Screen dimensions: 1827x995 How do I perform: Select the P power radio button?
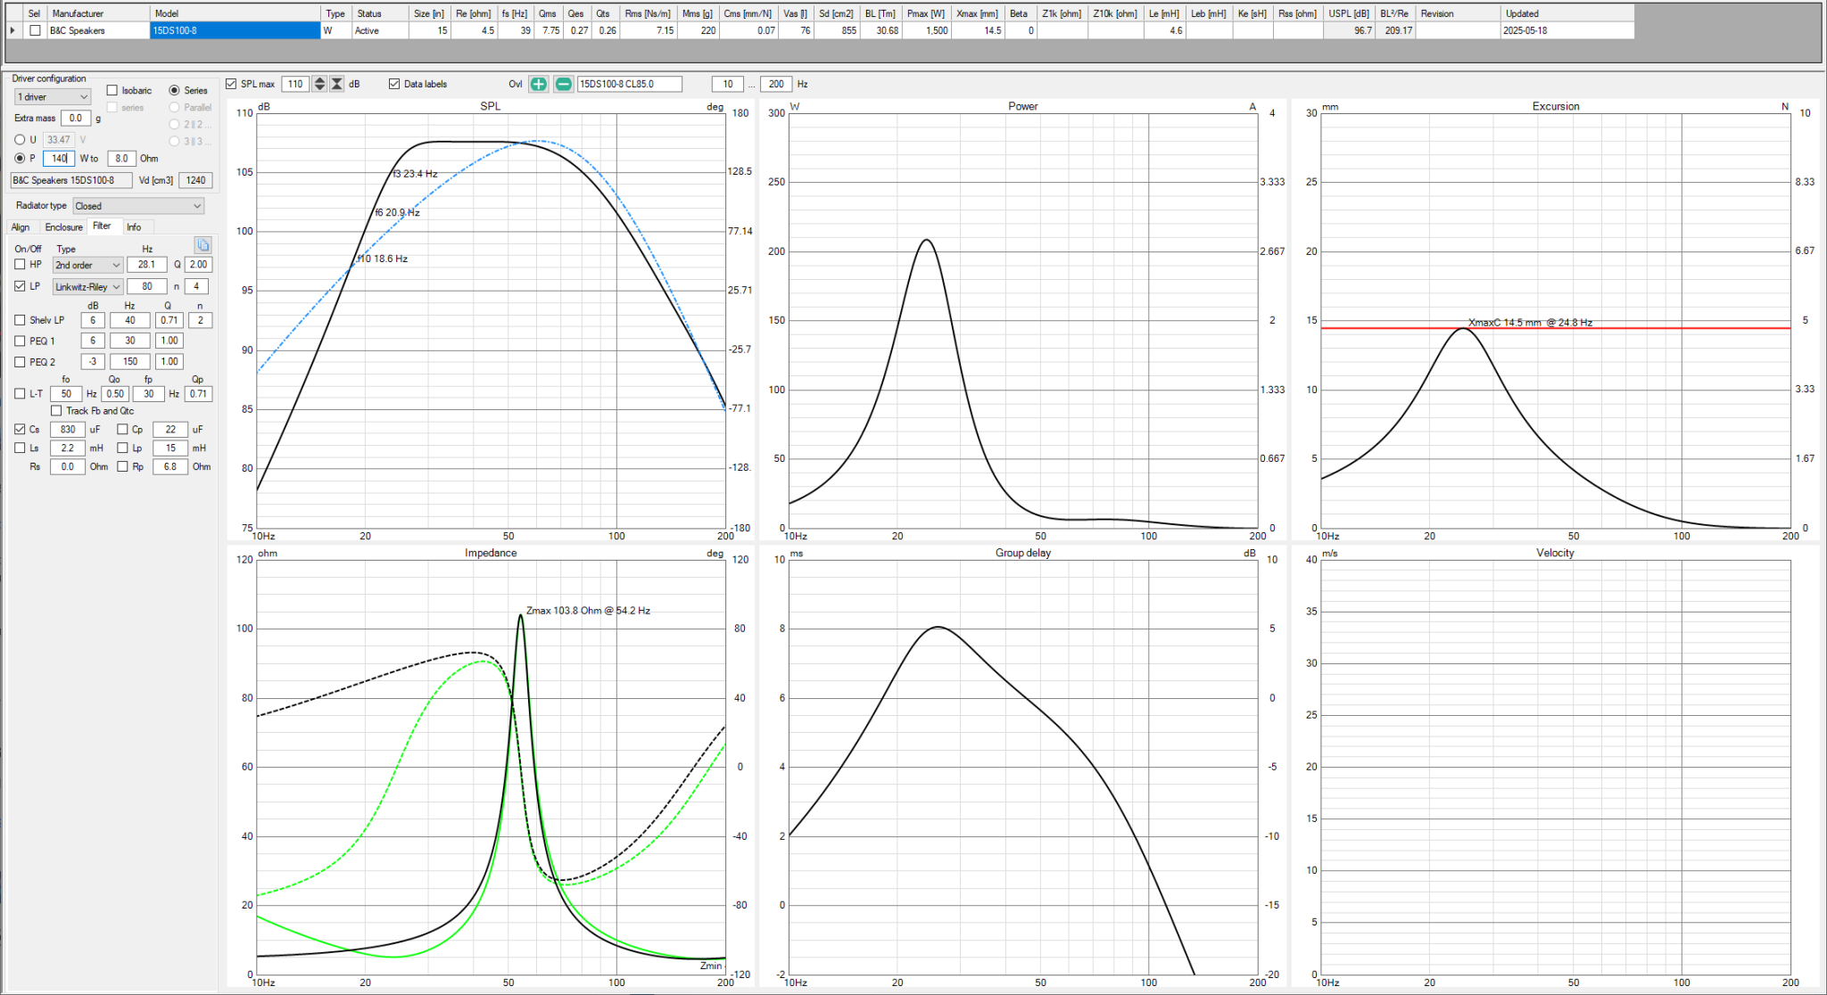(20, 158)
